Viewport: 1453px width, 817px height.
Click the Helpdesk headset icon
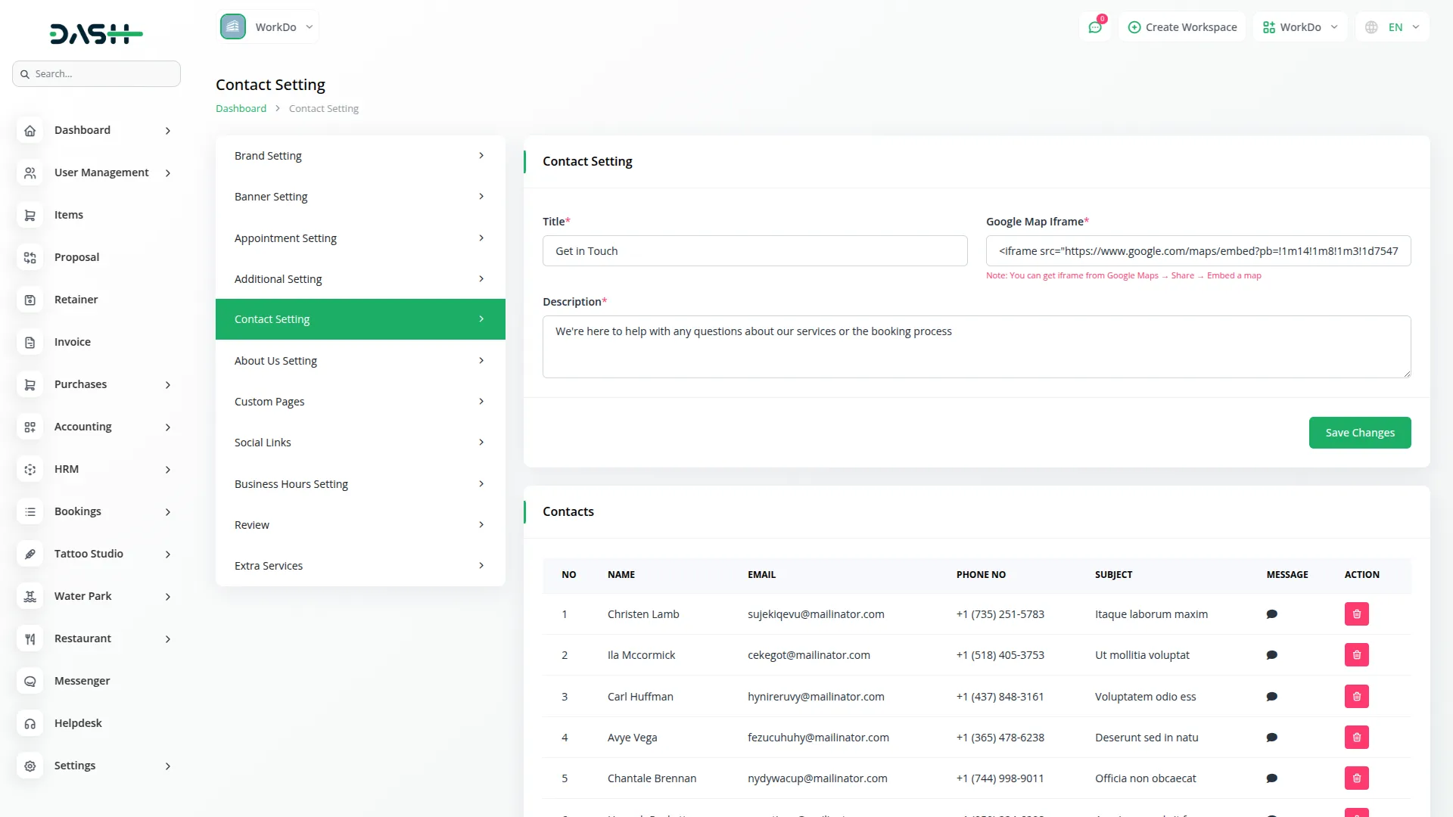tap(30, 724)
